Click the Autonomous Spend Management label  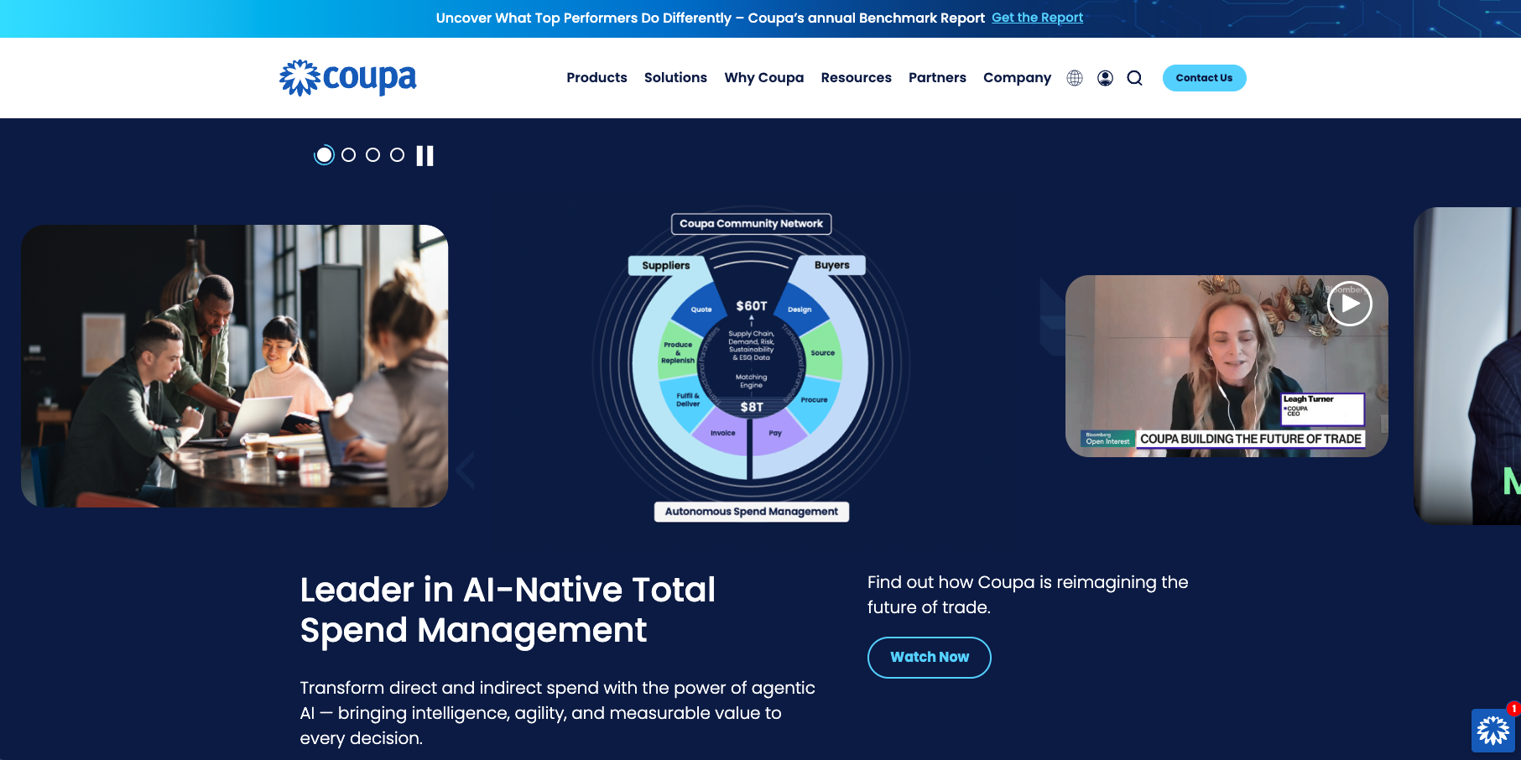[751, 512]
